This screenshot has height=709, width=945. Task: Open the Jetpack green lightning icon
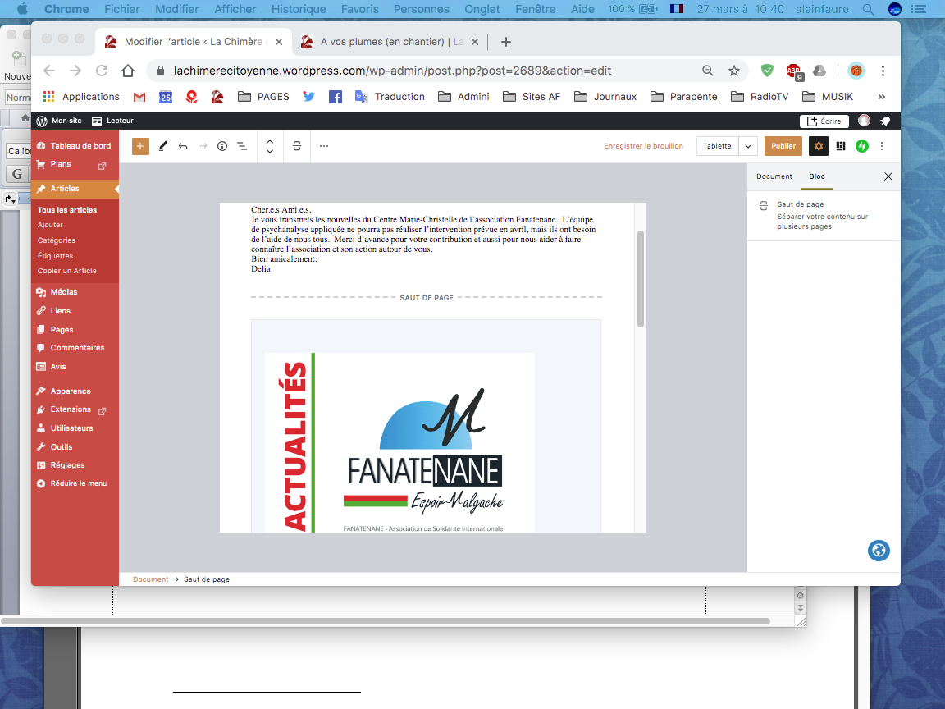coord(862,146)
